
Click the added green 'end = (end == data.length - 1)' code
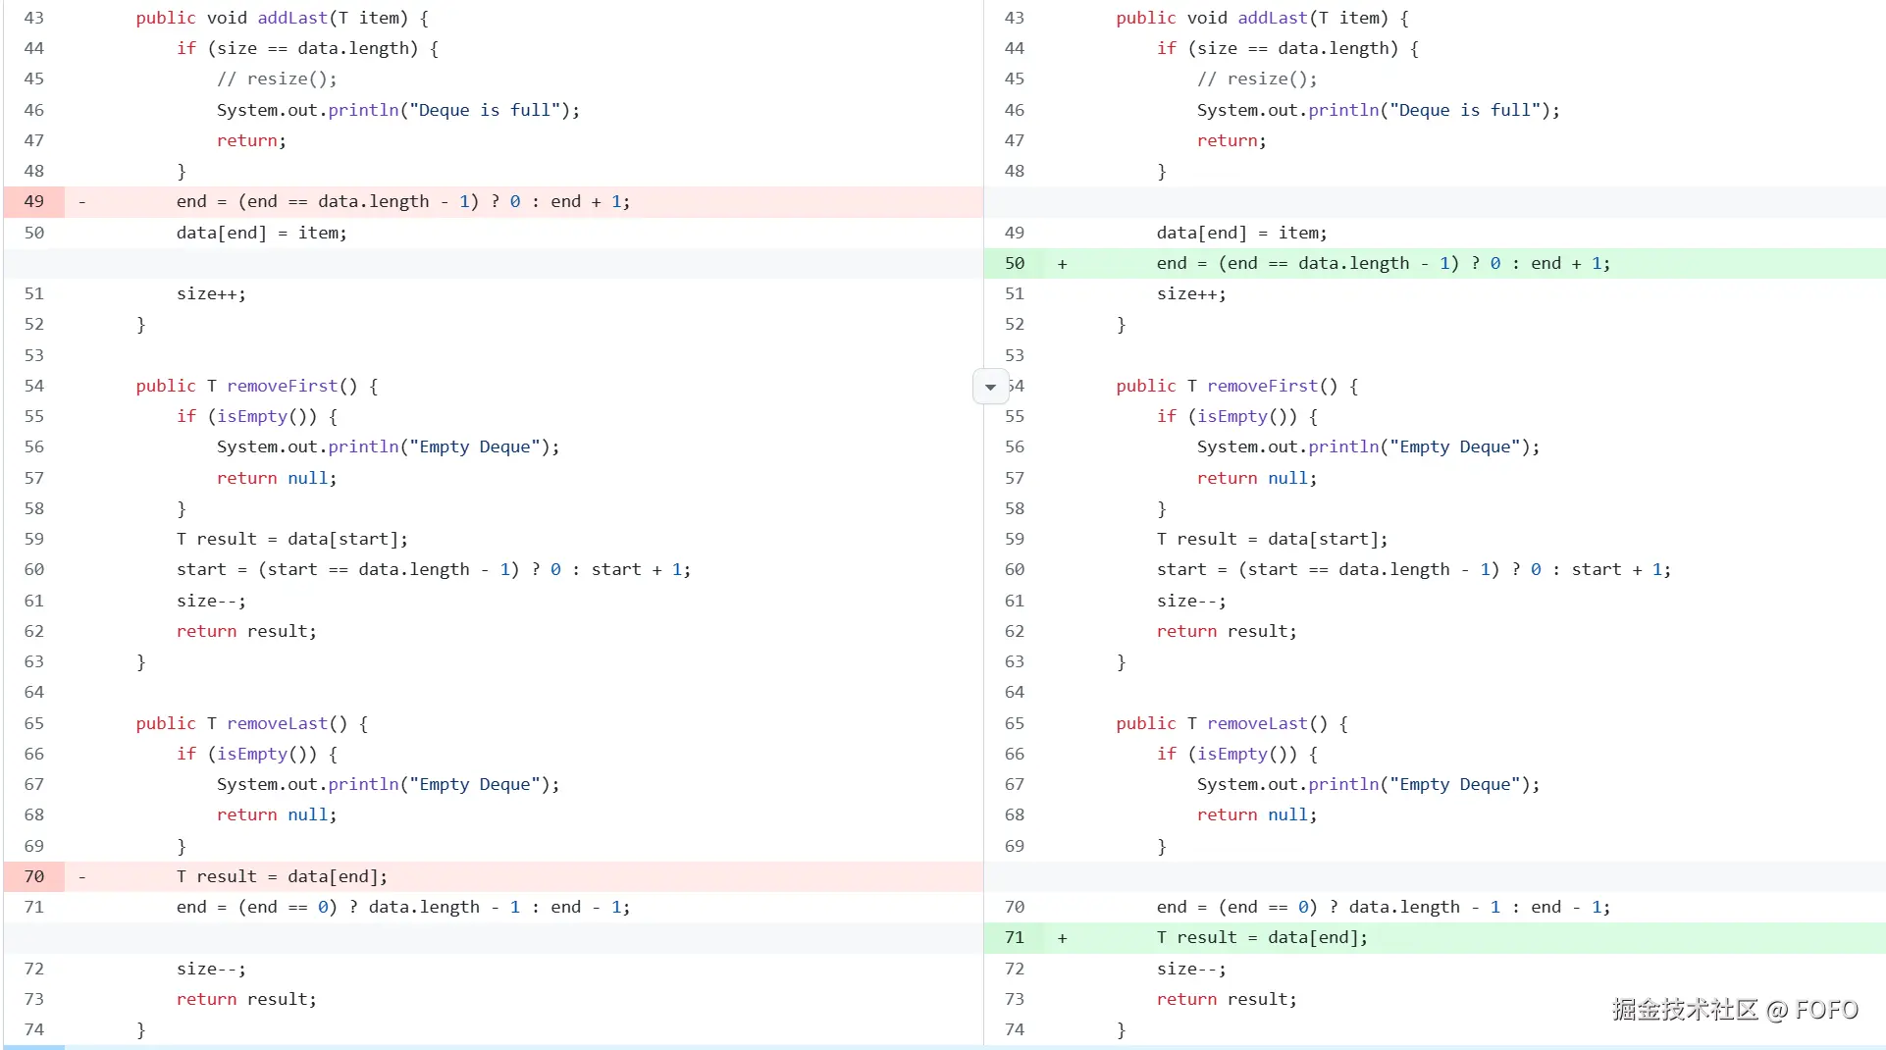click(1308, 264)
